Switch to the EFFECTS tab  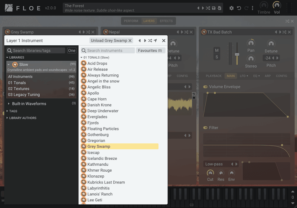click(166, 21)
